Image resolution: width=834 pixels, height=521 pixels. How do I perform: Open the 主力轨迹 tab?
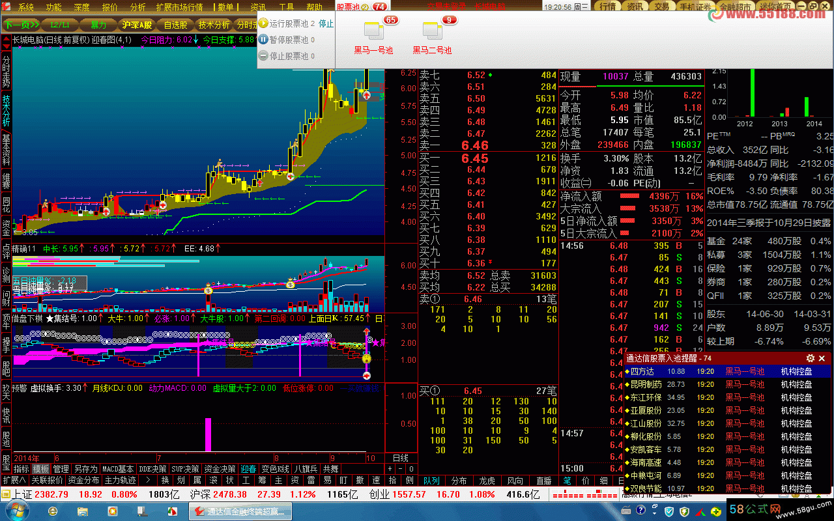pos(120,481)
